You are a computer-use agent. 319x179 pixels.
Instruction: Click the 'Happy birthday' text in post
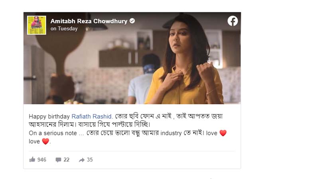[49, 117]
